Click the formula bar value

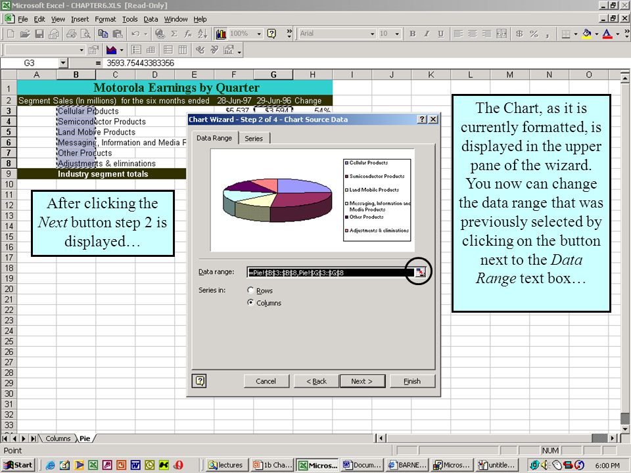click(x=141, y=63)
